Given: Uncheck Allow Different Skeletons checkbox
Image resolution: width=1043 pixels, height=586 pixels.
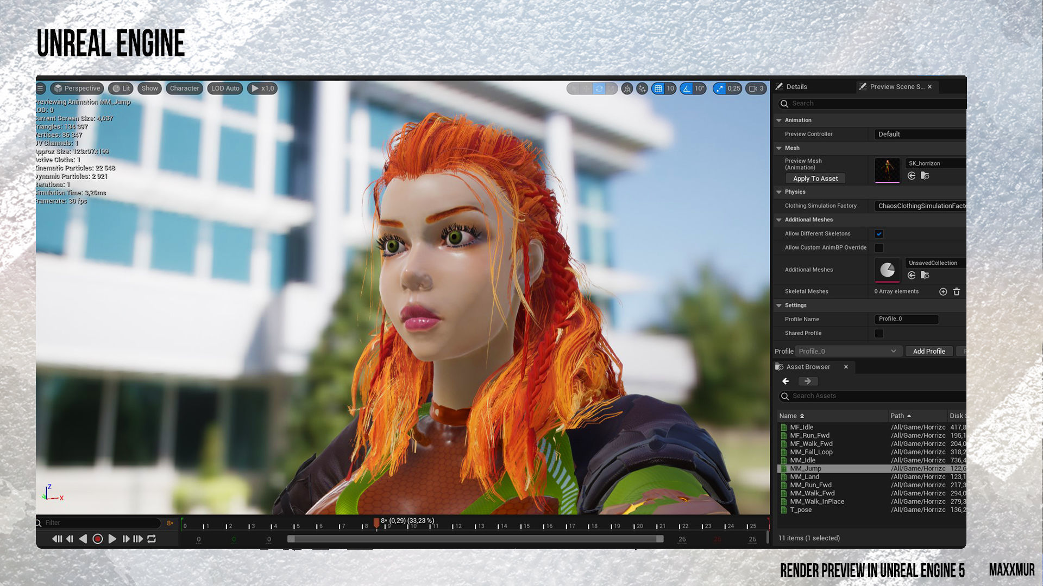Looking at the screenshot, I should [x=879, y=234].
